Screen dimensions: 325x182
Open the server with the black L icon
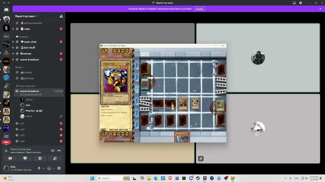[6, 28]
